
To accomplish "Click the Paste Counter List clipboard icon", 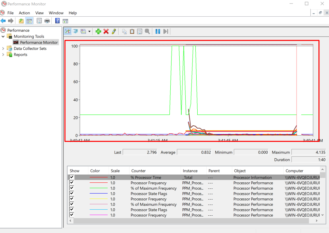I will pos(132,31).
